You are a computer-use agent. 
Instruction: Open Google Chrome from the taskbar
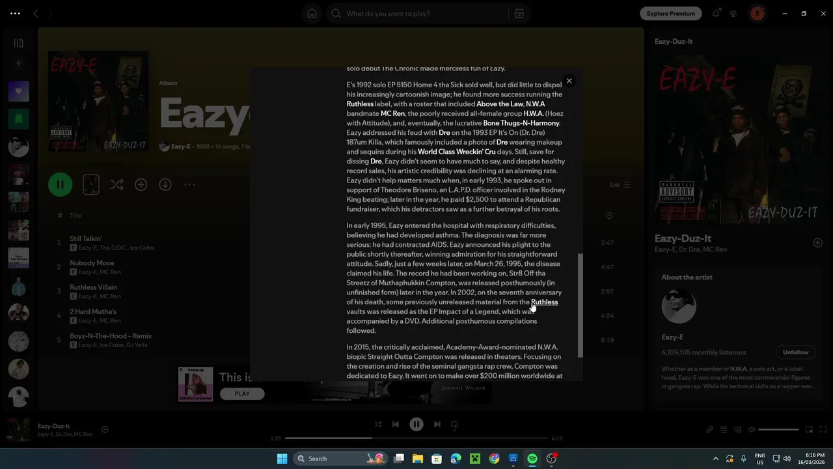(494, 459)
